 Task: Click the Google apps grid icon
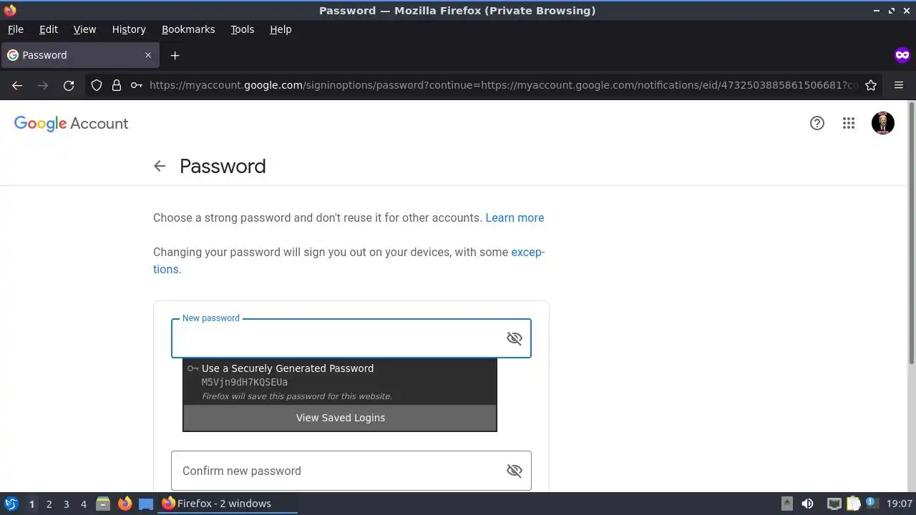(849, 123)
